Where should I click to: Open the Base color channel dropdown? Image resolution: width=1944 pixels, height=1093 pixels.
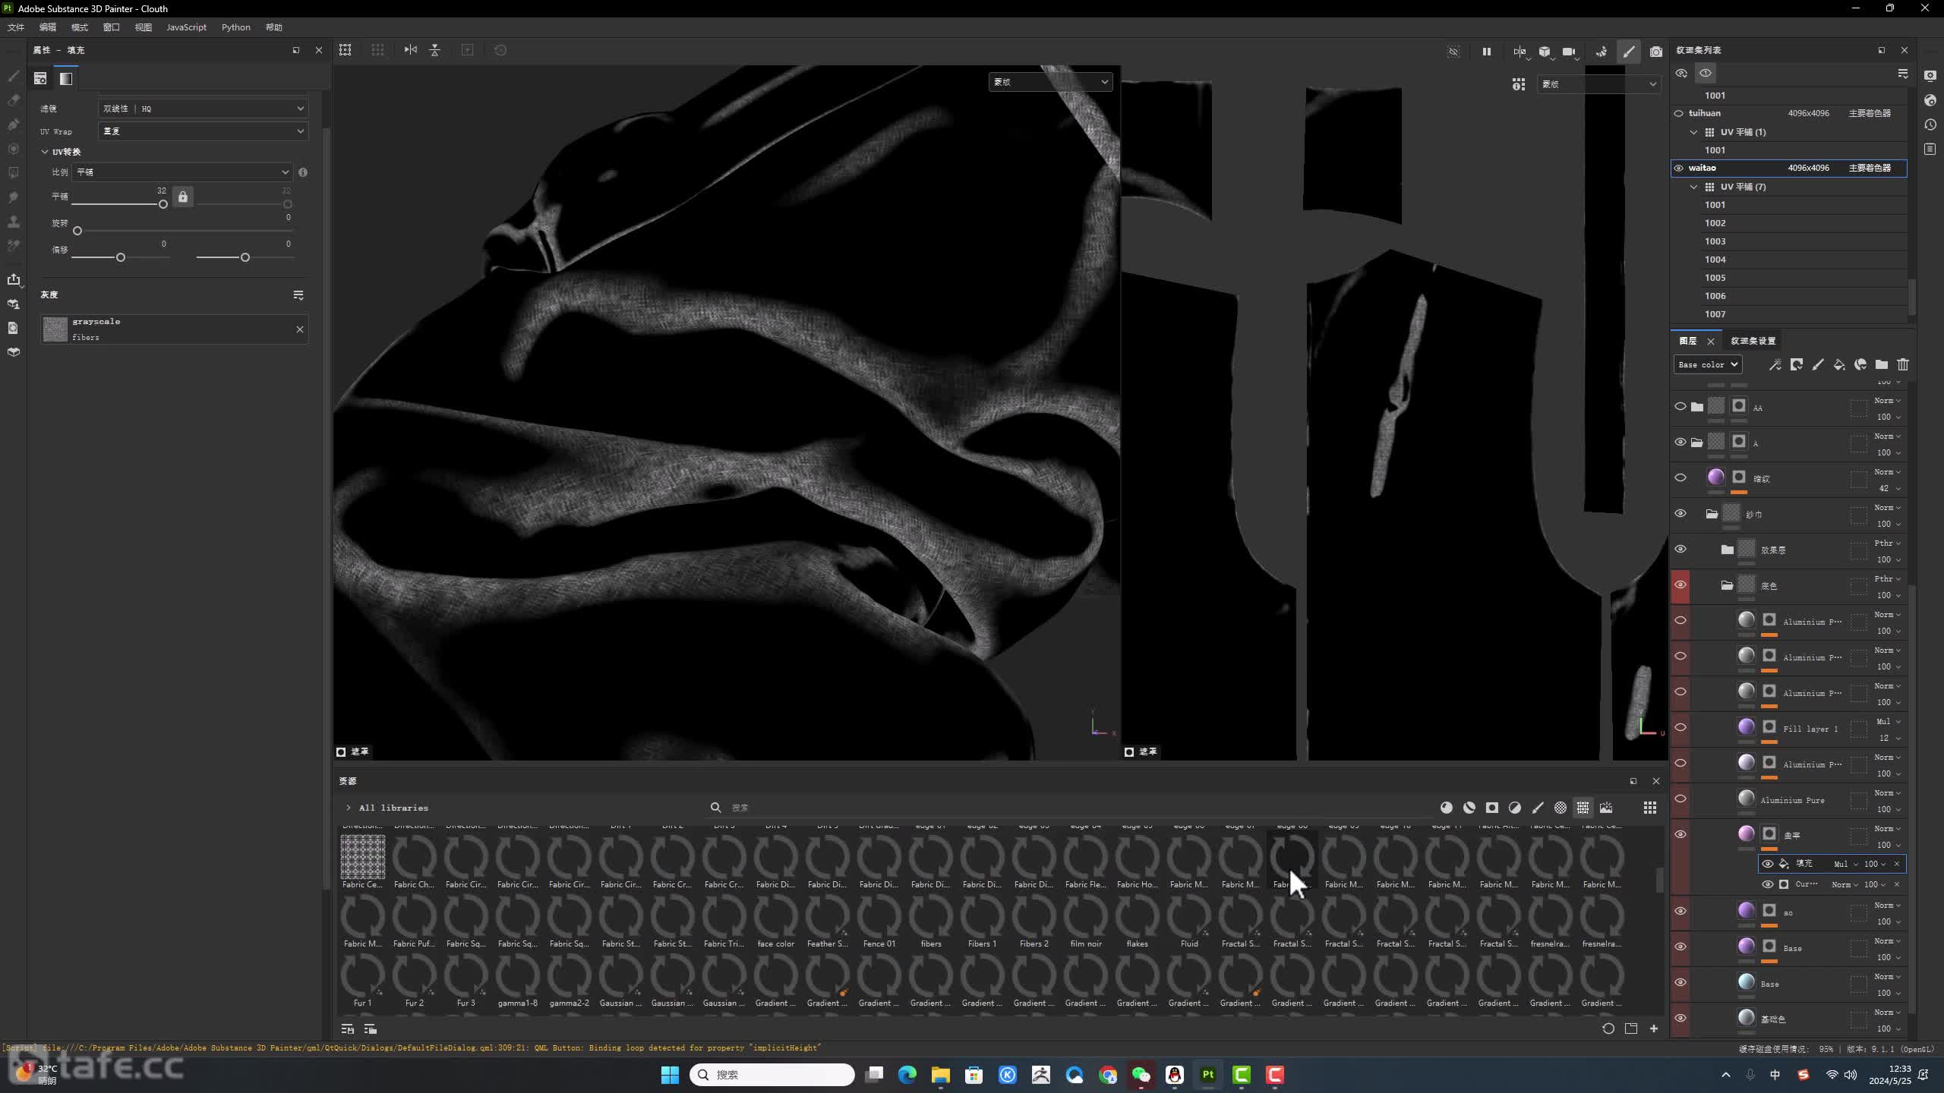tap(1708, 364)
